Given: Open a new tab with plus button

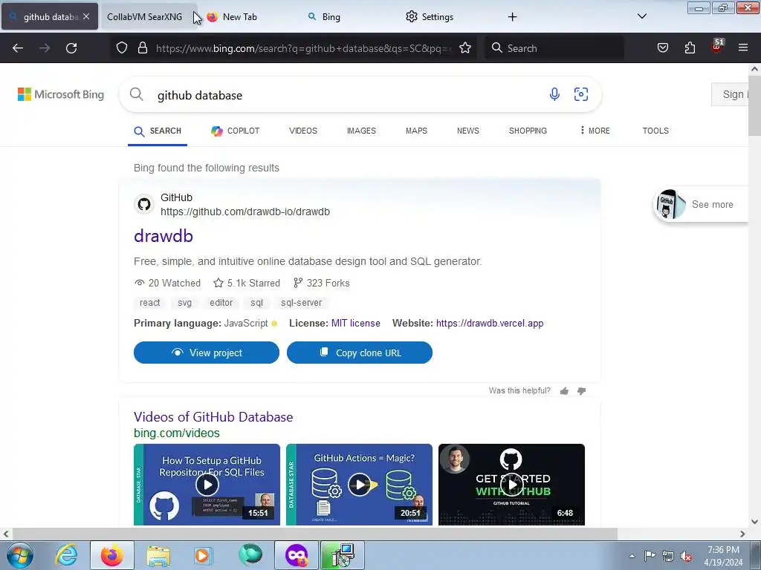Looking at the screenshot, I should coord(512,17).
